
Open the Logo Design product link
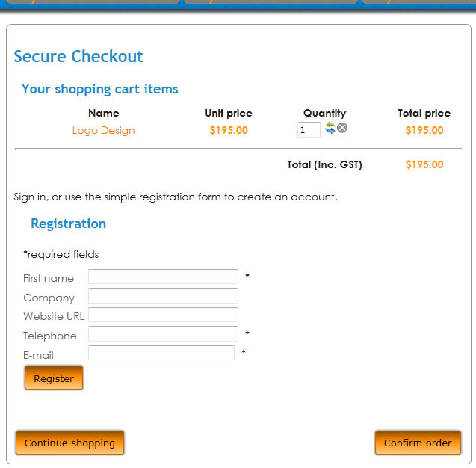[103, 130]
